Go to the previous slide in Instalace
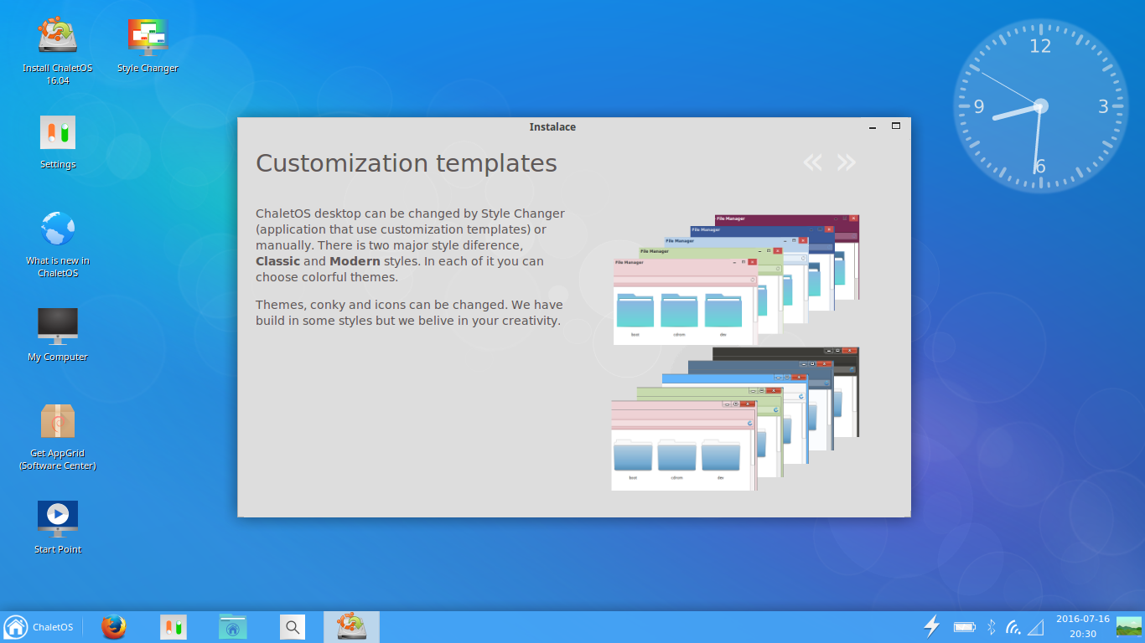 [812, 162]
